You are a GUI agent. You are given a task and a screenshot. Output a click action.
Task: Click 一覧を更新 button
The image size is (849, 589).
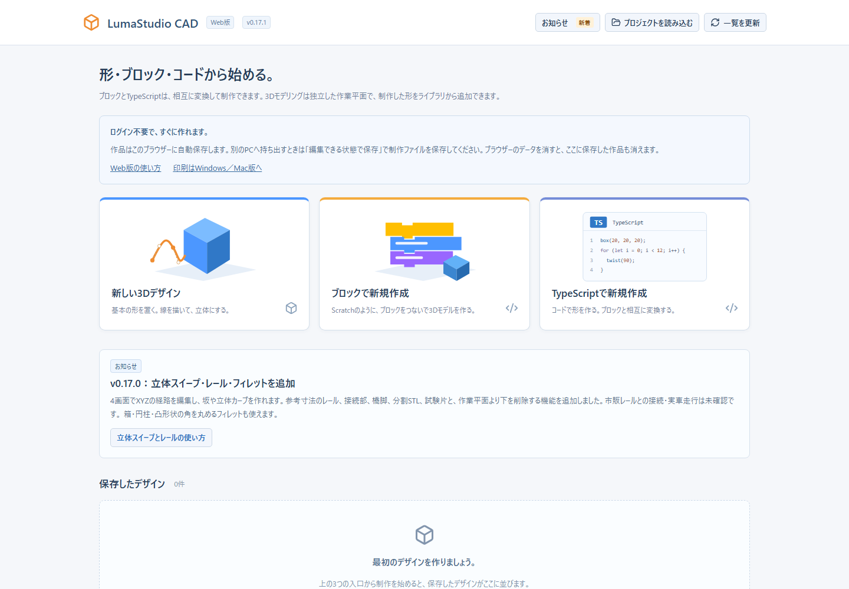click(x=735, y=22)
